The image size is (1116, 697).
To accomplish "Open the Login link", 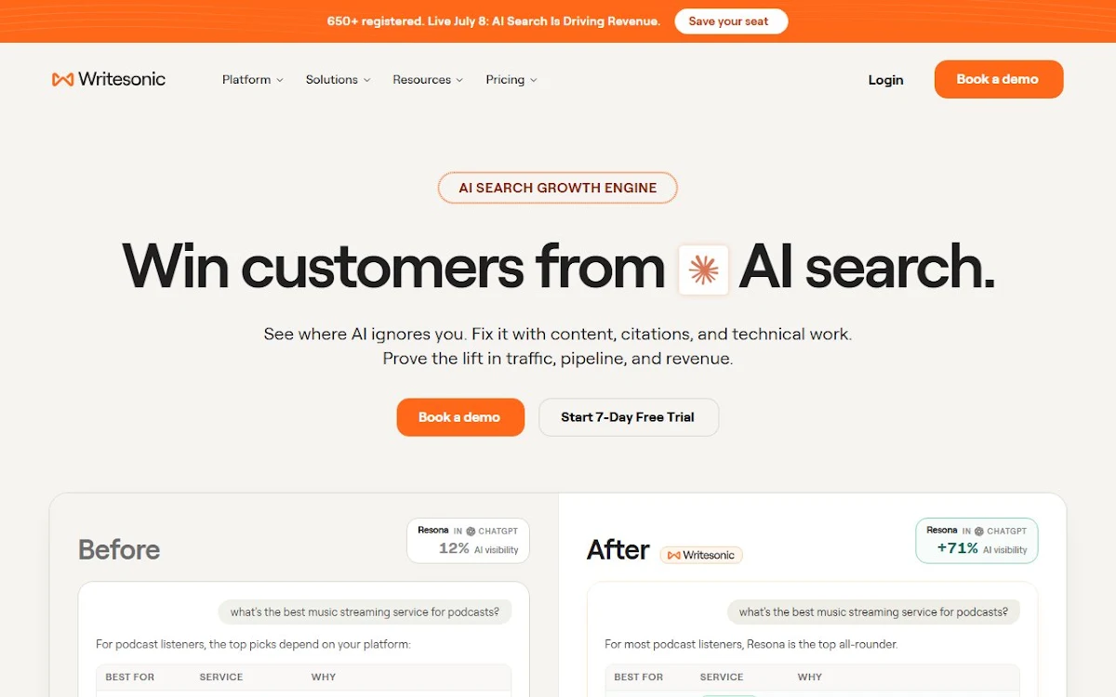I will pyautogui.click(x=885, y=80).
